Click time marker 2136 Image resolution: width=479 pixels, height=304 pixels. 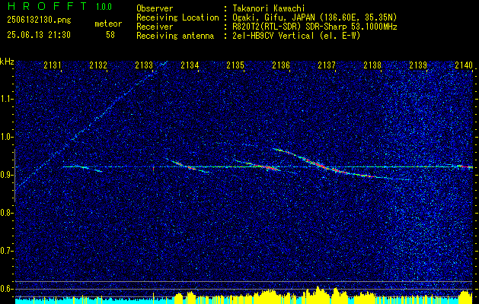point(281,65)
